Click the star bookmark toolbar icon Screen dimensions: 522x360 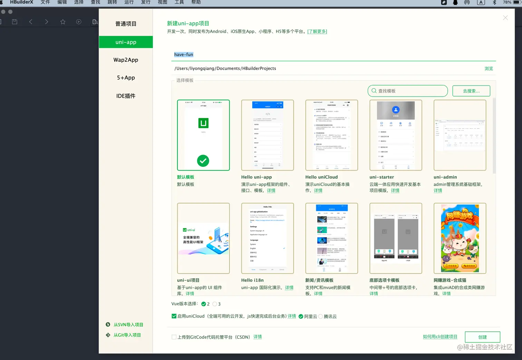[x=63, y=22]
